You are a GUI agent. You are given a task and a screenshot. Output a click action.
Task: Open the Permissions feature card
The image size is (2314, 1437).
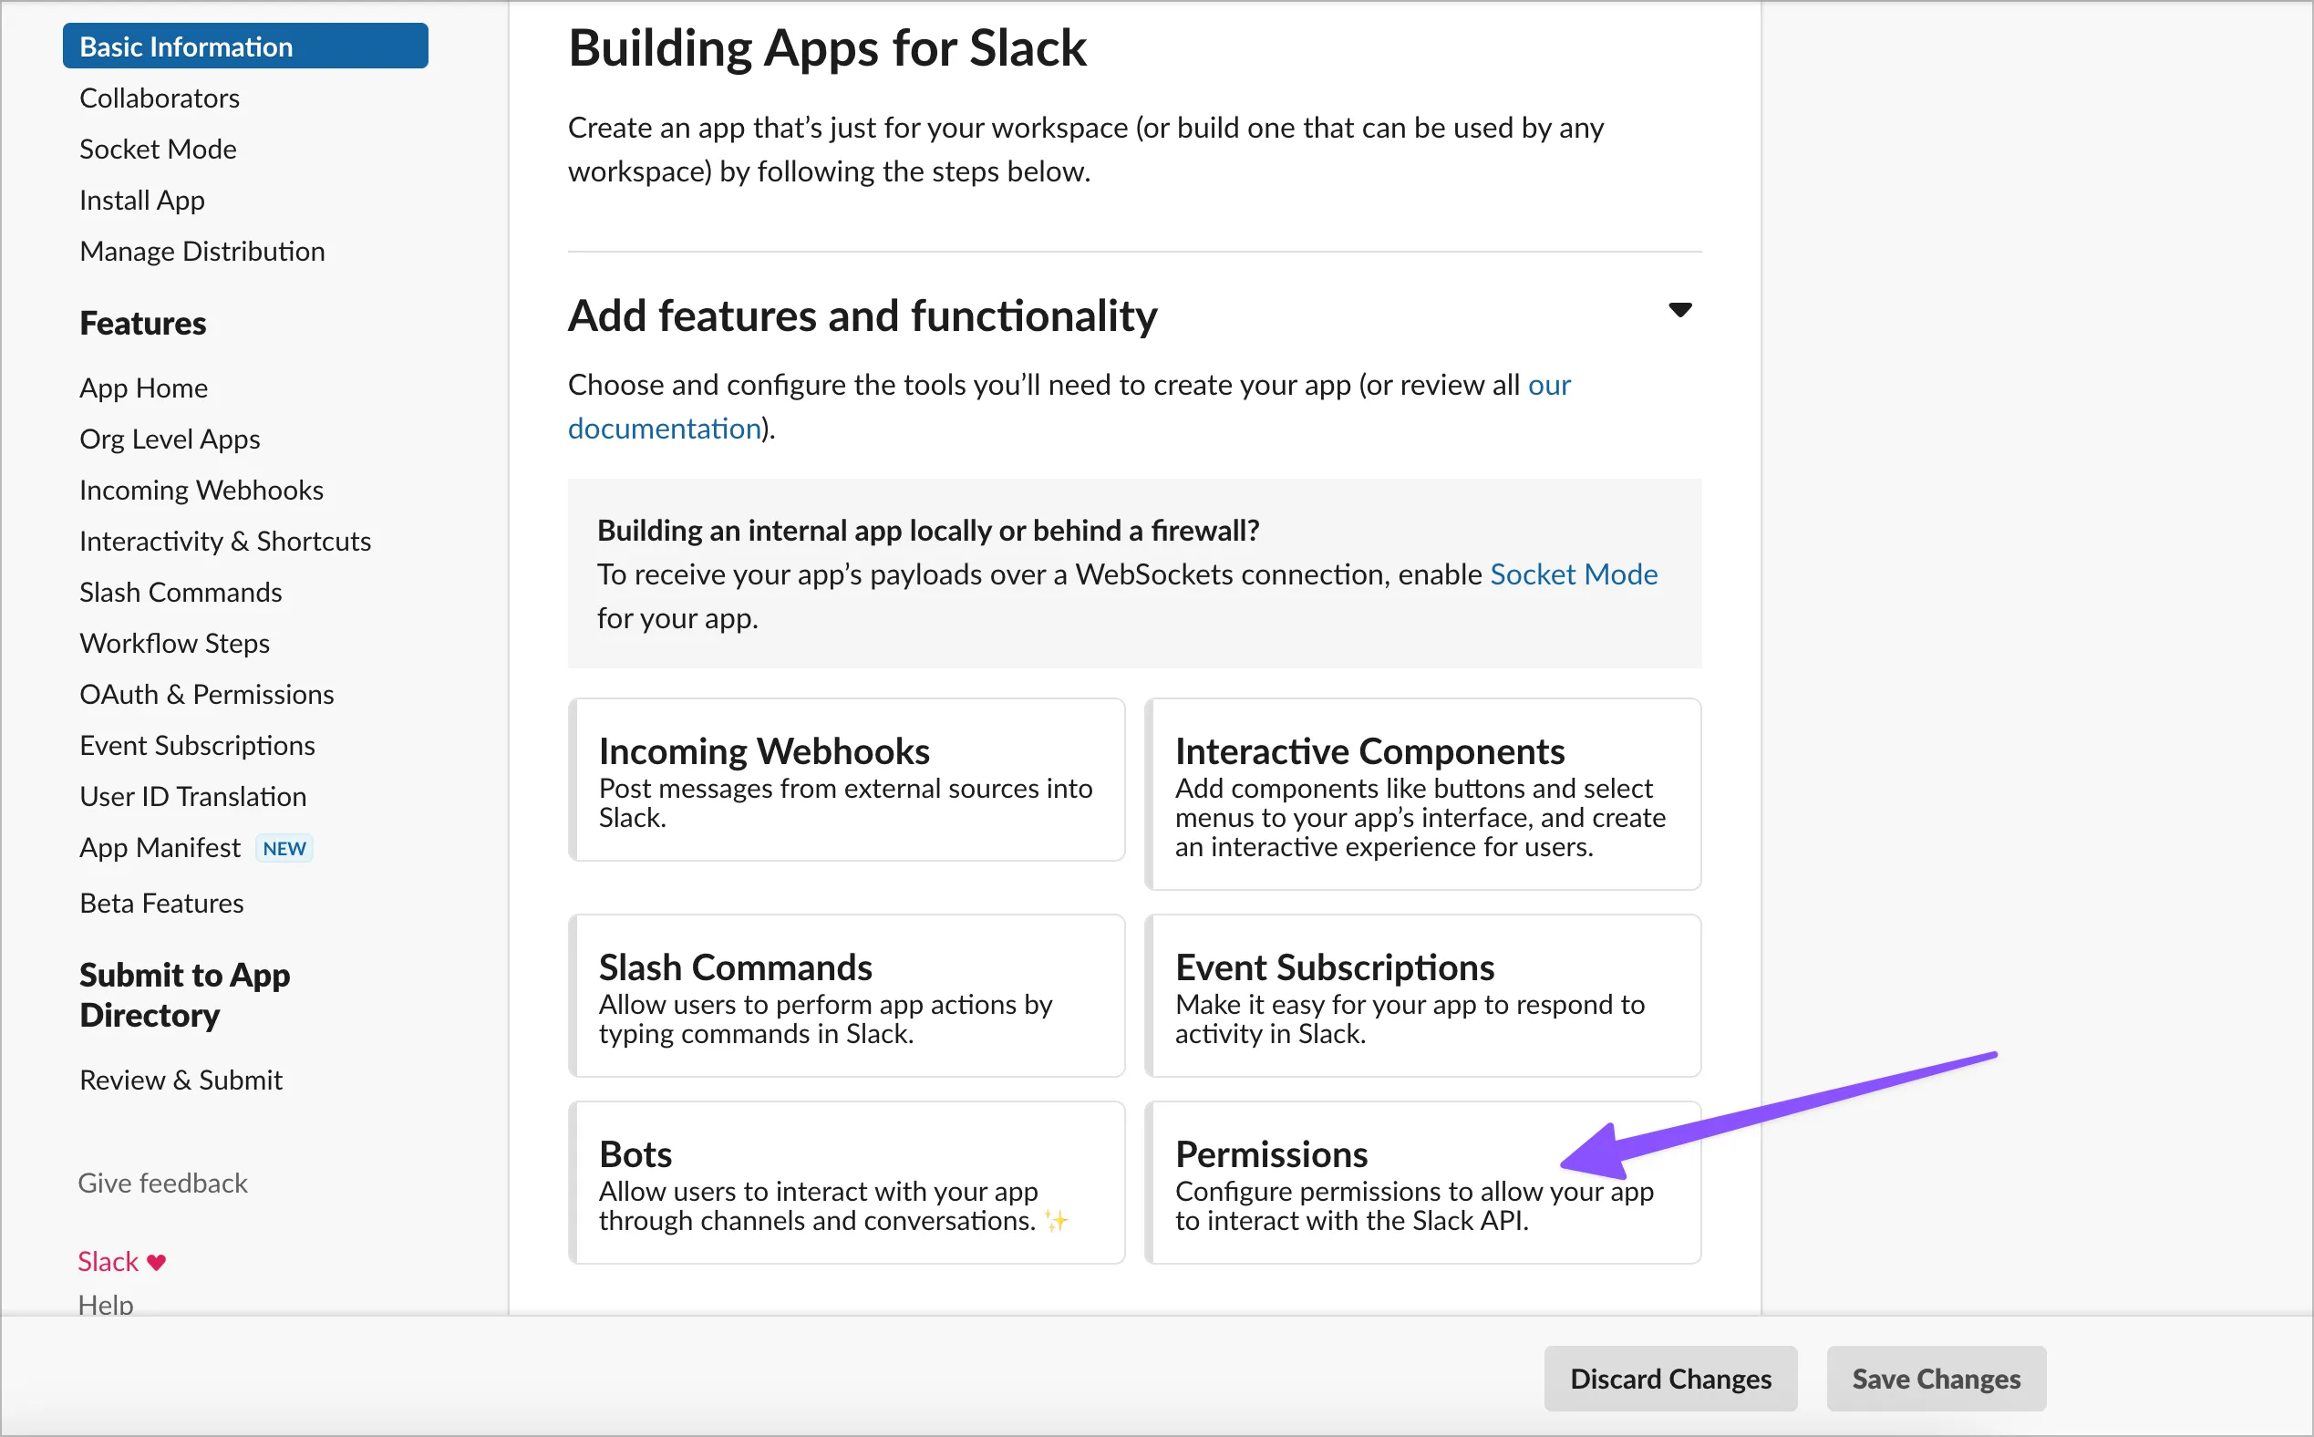coord(1421,1183)
